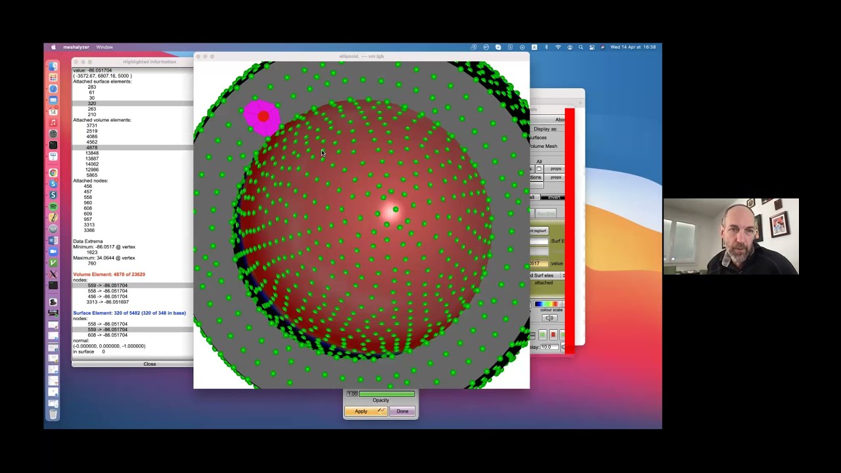Open the Window menu
The height and width of the screenshot is (473, 841).
(104, 47)
